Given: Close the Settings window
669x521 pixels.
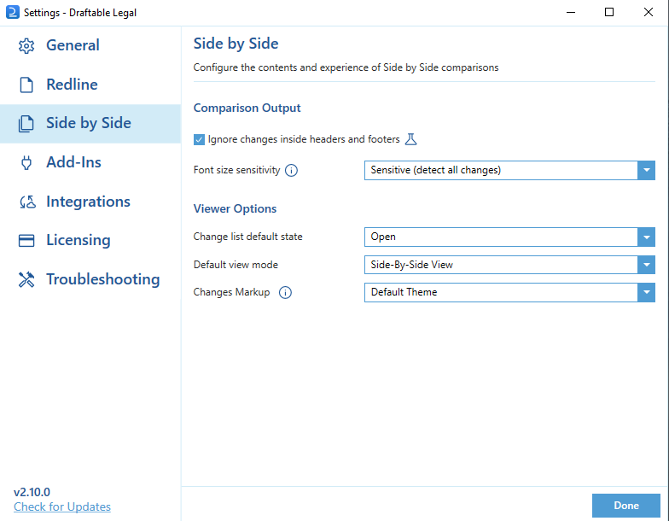Looking at the screenshot, I should pos(649,12).
